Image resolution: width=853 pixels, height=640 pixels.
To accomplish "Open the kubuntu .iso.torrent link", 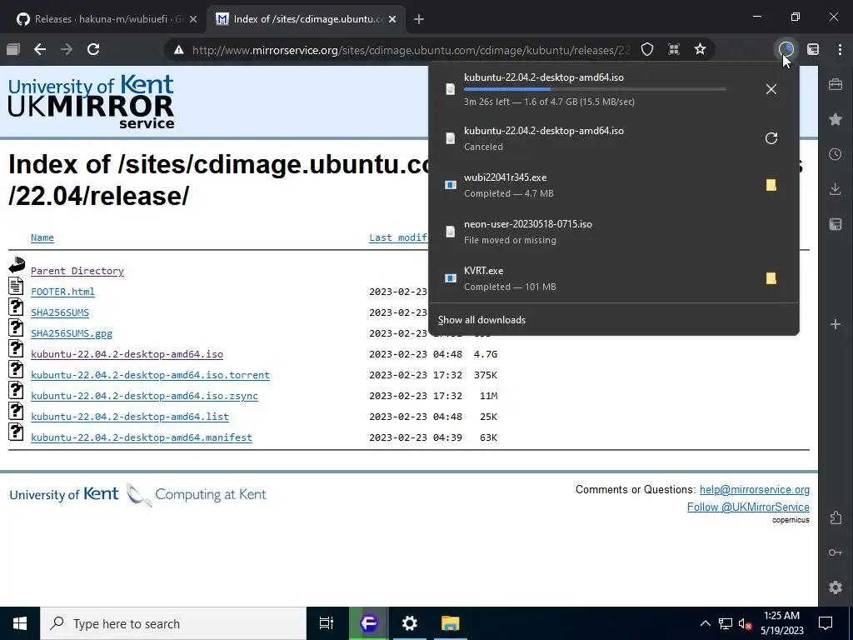I will pyautogui.click(x=150, y=375).
